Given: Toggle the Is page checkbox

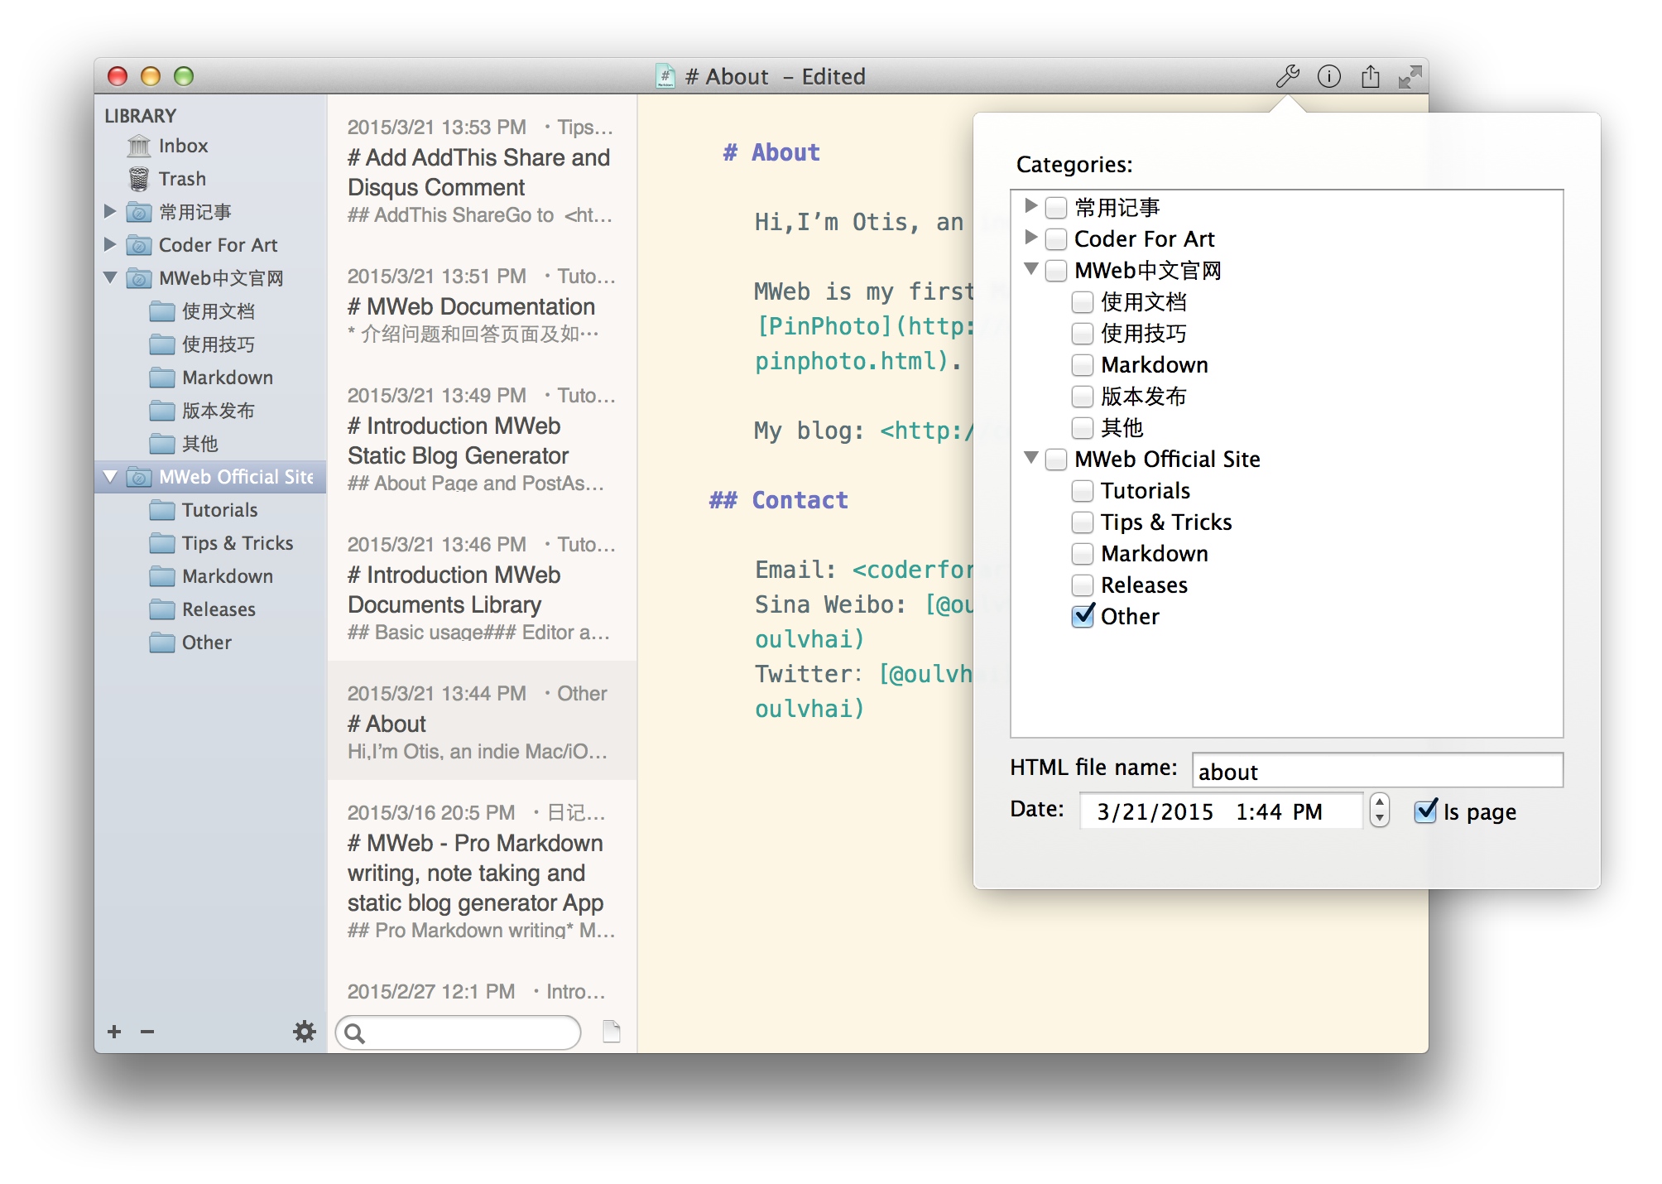Looking at the screenshot, I should (x=1425, y=811).
